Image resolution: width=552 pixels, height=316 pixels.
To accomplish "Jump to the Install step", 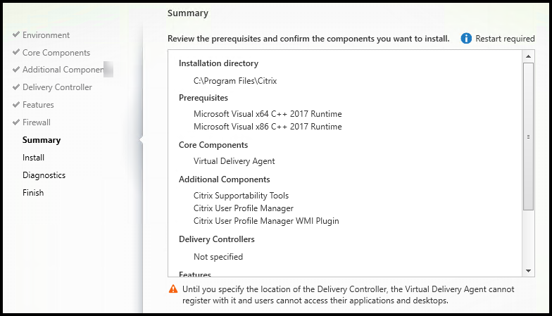I will [x=33, y=158].
